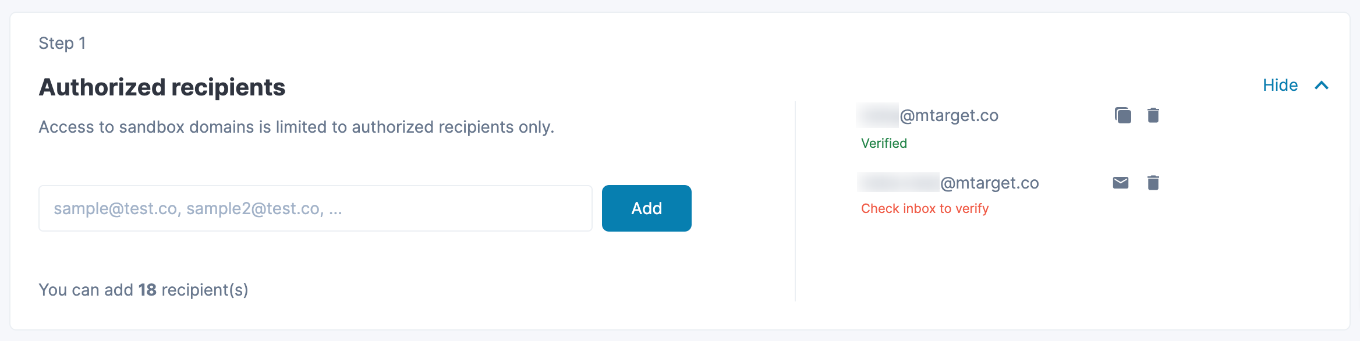Viewport: 1360px width, 341px height.
Task: Copy the verified mtarget.co recipient address
Action: click(1122, 115)
